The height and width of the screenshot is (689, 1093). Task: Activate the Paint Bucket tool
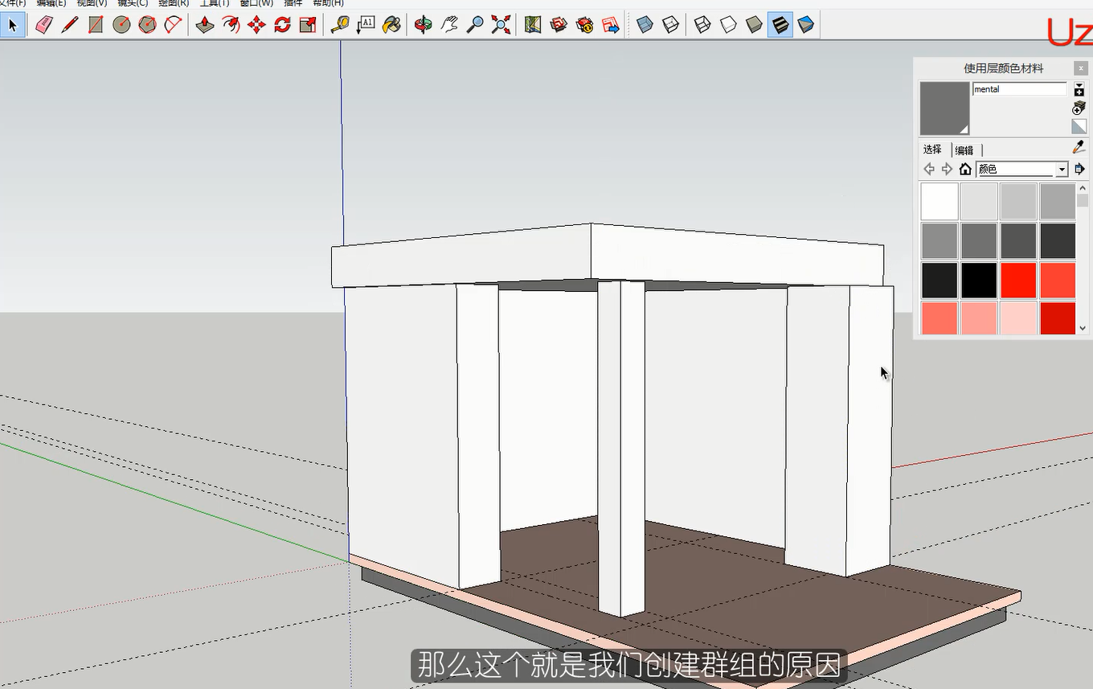(x=391, y=25)
